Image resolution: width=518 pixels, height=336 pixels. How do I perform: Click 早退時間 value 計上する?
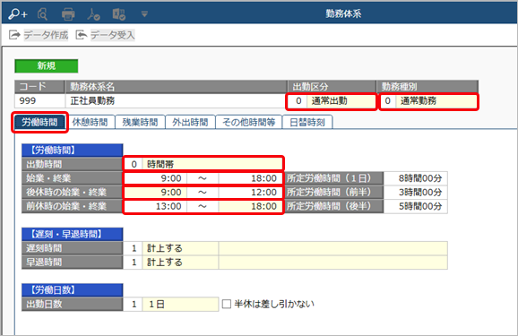[x=180, y=263]
